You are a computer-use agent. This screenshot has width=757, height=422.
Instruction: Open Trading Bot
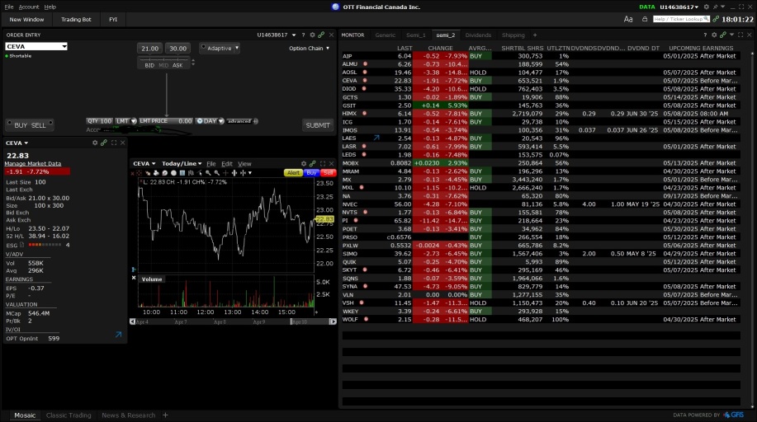point(76,19)
